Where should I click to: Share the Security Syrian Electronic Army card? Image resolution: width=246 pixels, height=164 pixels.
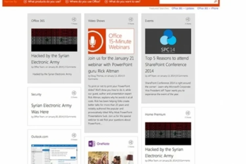click(74, 93)
